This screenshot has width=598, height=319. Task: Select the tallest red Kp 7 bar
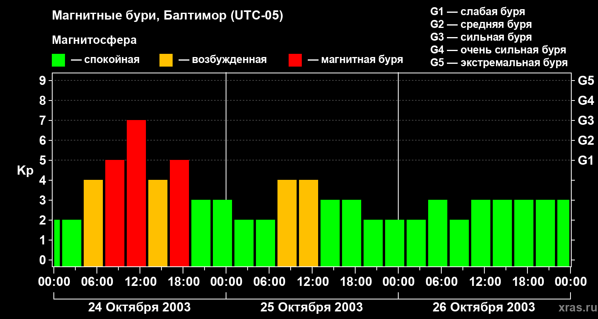click(x=136, y=193)
